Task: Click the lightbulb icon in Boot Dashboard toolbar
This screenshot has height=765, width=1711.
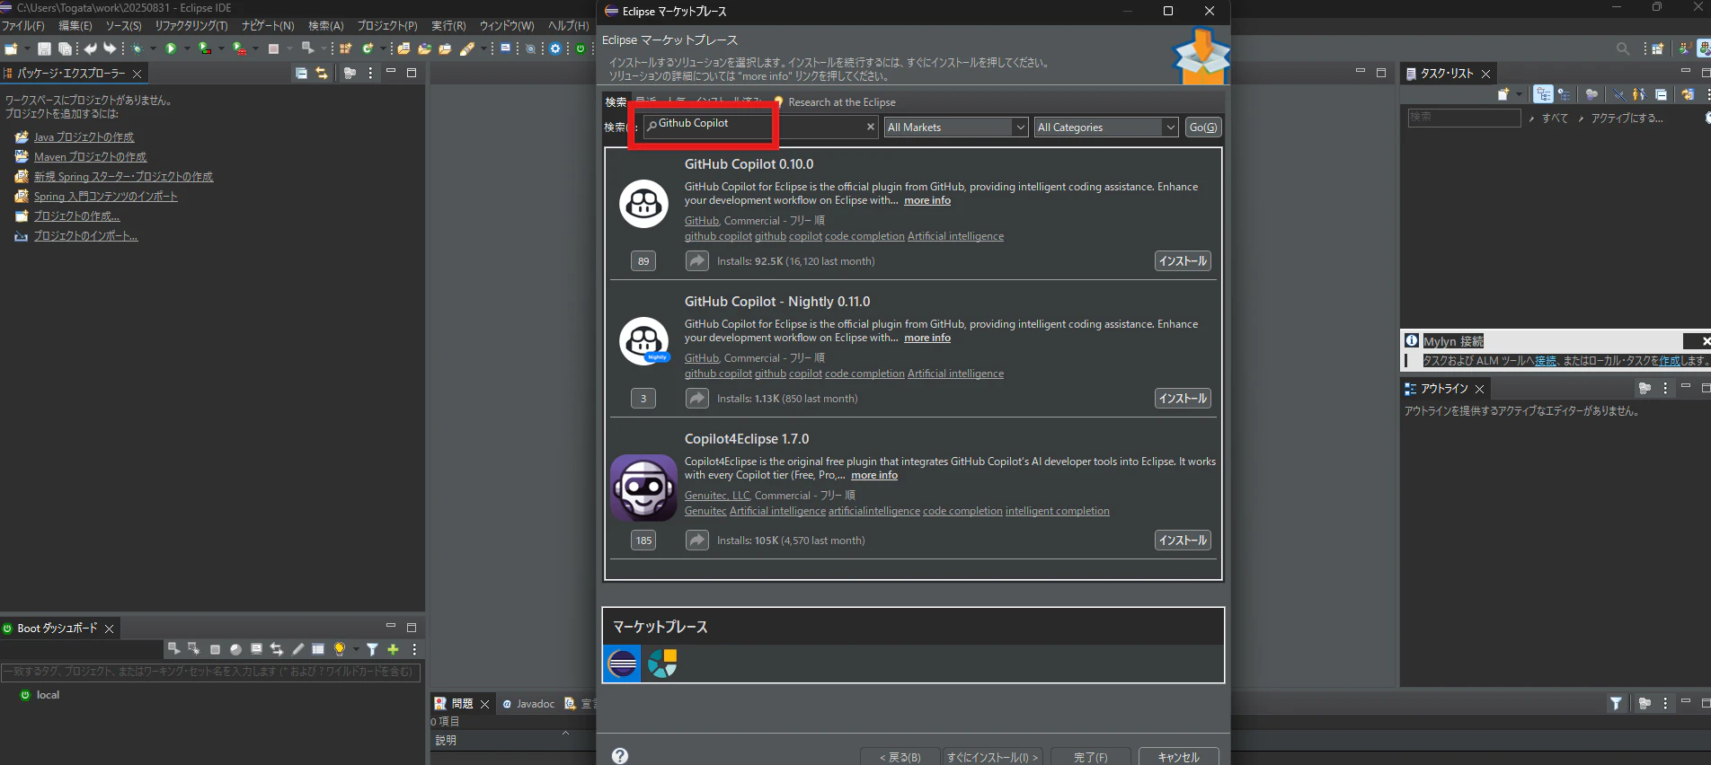Action: (x=340, y=649)
